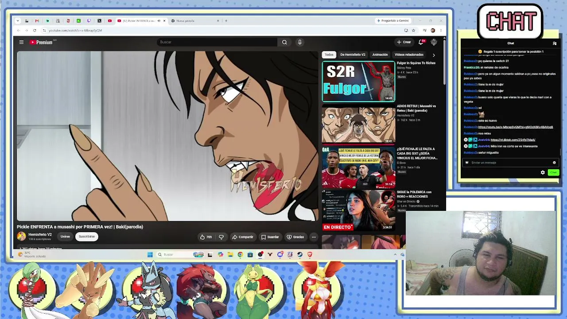
Task: Open the S2R Fulgor video thumbnail
Action: [x=358, y=82]
